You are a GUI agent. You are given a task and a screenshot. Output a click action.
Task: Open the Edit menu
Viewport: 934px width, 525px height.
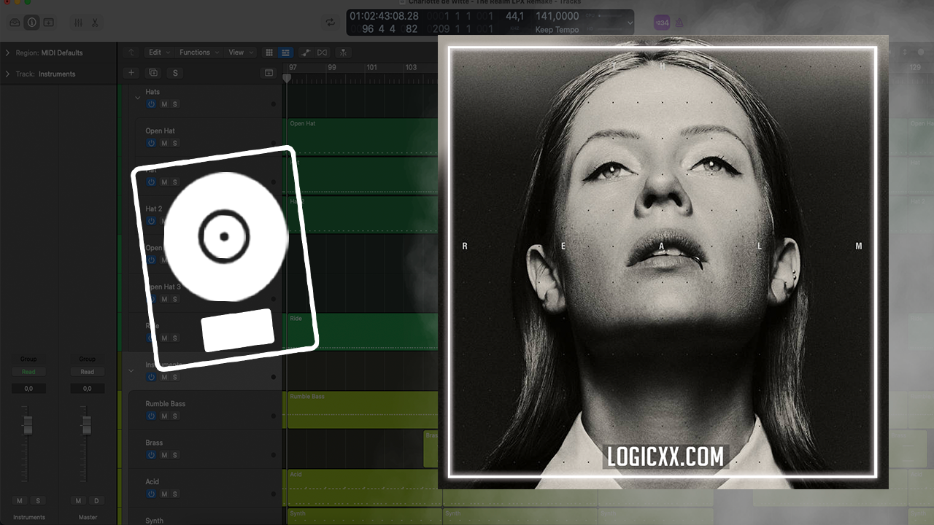tap(158, 52)
